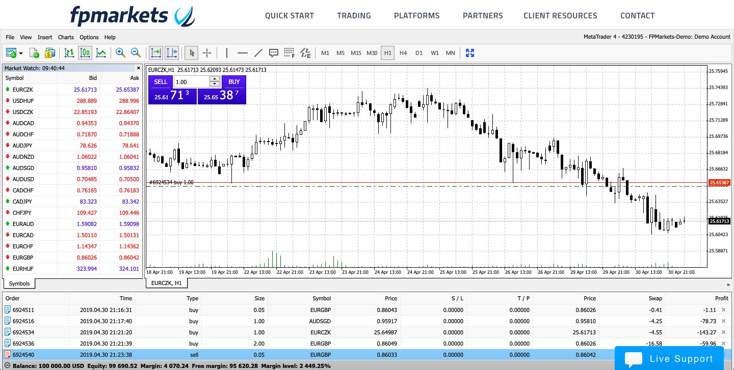Open the View menu

tap(26, 37)
